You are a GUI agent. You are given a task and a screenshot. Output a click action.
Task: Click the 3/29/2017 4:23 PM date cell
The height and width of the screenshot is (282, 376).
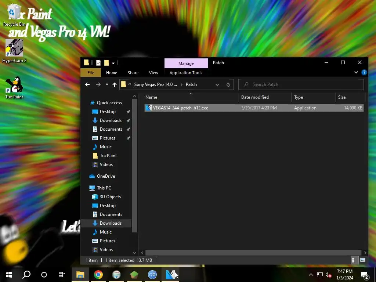pos(259,108)
